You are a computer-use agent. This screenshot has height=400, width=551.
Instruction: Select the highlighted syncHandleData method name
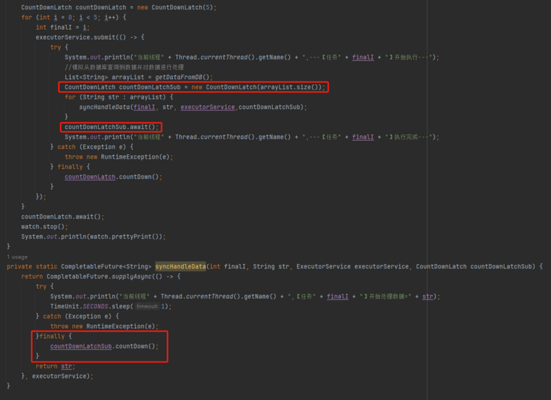click(180, 267)
